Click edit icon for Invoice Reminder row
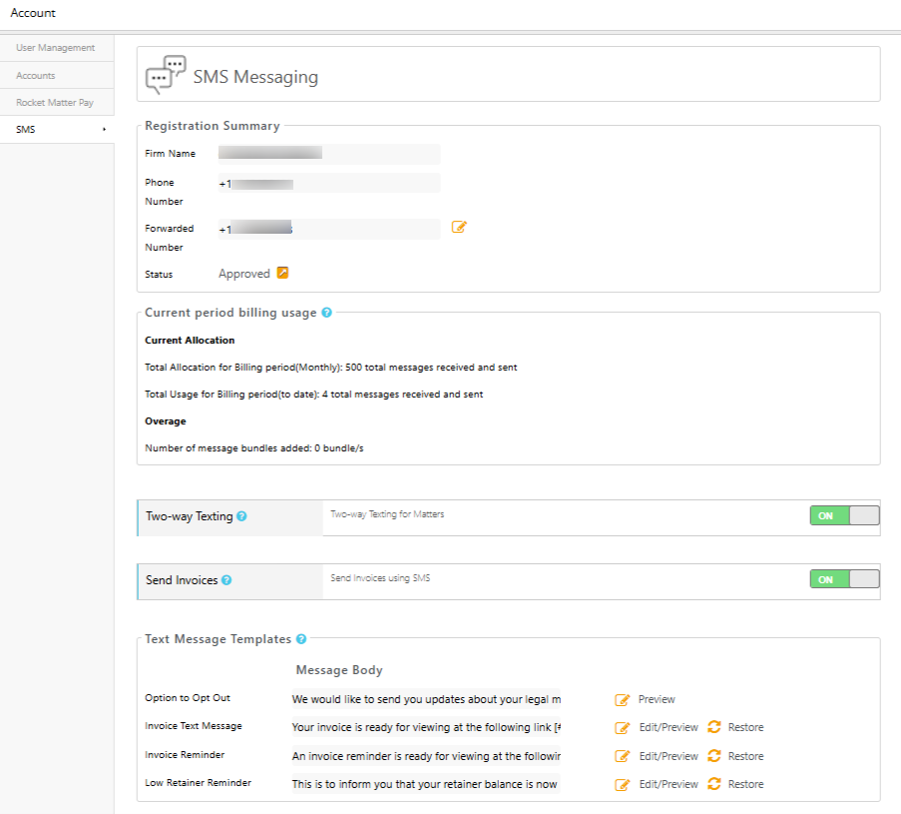This screenshot has width=901, height=814. pos(622,756)
